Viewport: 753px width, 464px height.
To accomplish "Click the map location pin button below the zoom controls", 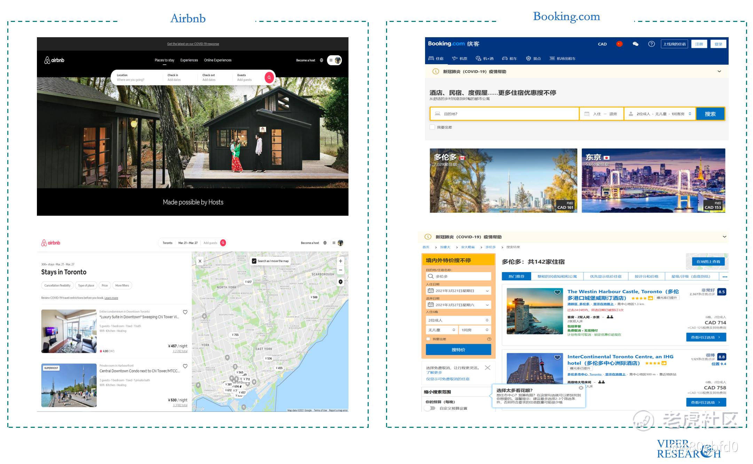I will (340, 282).
